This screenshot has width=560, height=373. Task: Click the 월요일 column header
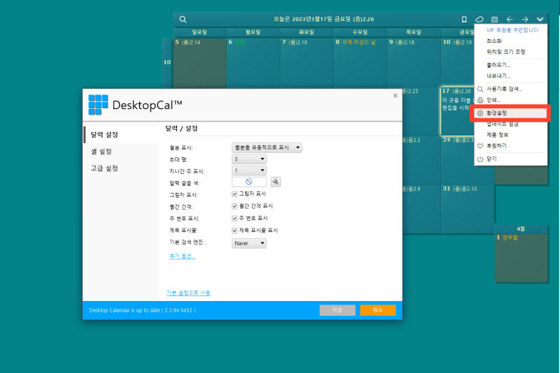(253, 32)
